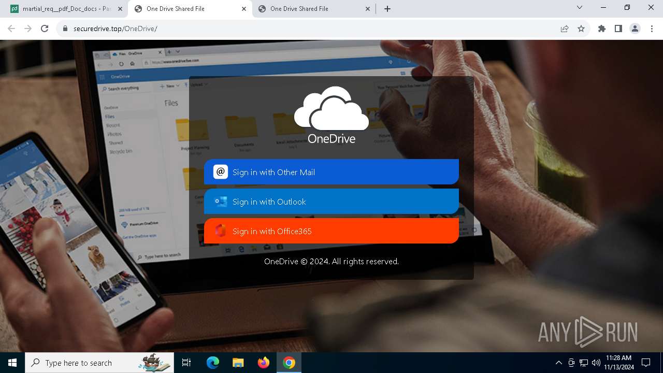Click the OneDrive cloud logo
The width and height of the screenshot is (663, 373).
[331, 114]
